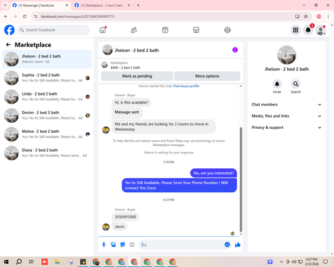334x267 pixels.
Task: Click the Aa message input field
Action: (x=182, y=245)
